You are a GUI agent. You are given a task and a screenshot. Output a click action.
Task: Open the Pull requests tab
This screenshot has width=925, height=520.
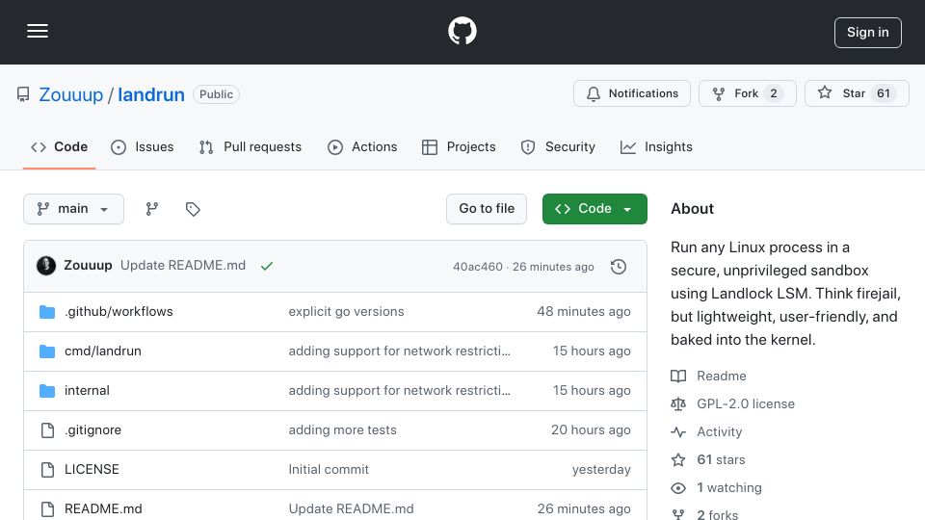click(x=251, y=146)
